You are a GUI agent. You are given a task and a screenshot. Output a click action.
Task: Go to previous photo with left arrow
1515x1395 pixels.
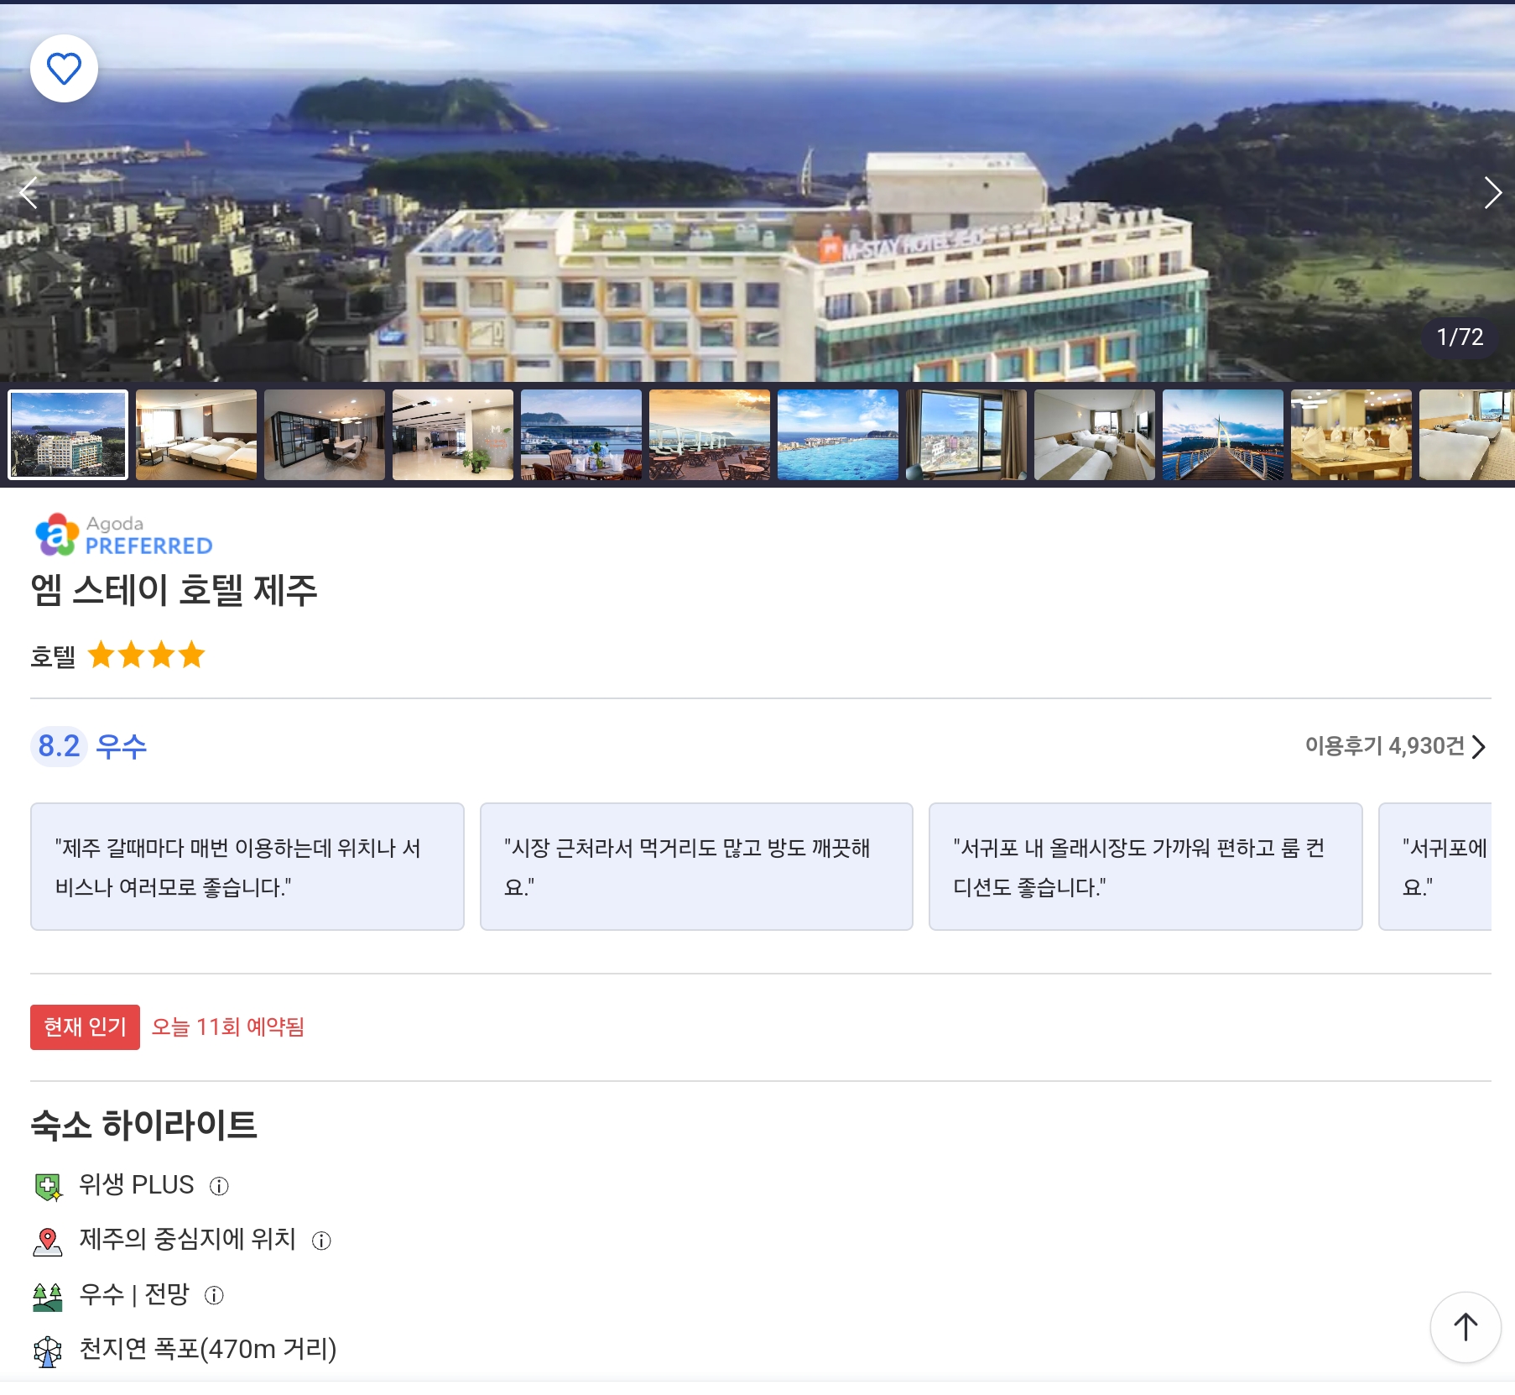(29, 192)
